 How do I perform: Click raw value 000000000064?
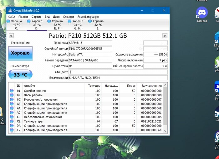[151, 130]
